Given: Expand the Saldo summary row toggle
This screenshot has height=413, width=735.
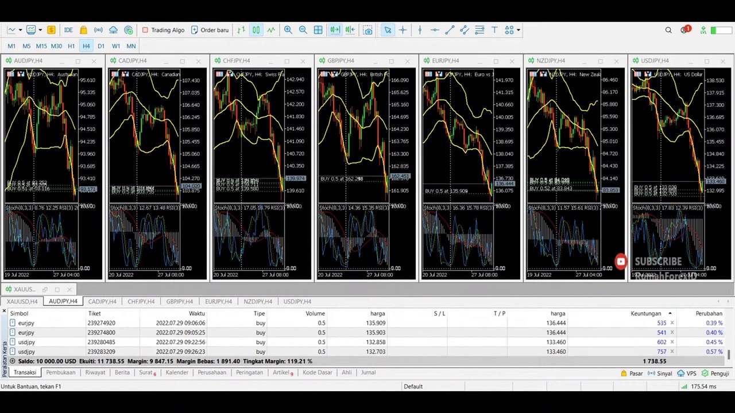Looking at the screenshot, I should tap(13, 361).
